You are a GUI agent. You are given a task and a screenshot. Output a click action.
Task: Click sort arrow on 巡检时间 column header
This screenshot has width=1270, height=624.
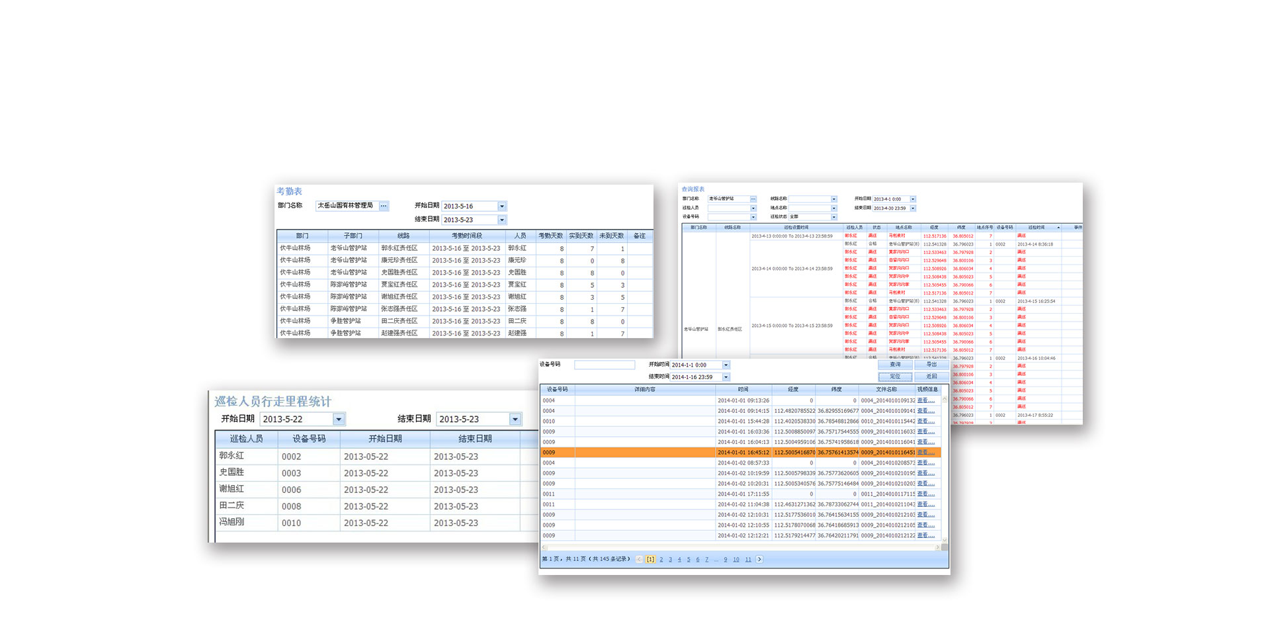(1058, 228)
